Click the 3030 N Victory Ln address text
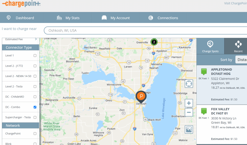Image resolution: width=247 pixels, height=145 pixels. coord(223,118)
